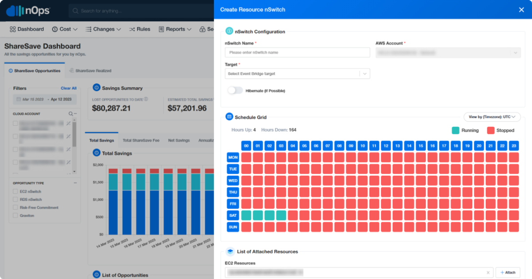Click the Total Savings section icon
The width and height of the screenshot is (532, 279).
point(96,153)
